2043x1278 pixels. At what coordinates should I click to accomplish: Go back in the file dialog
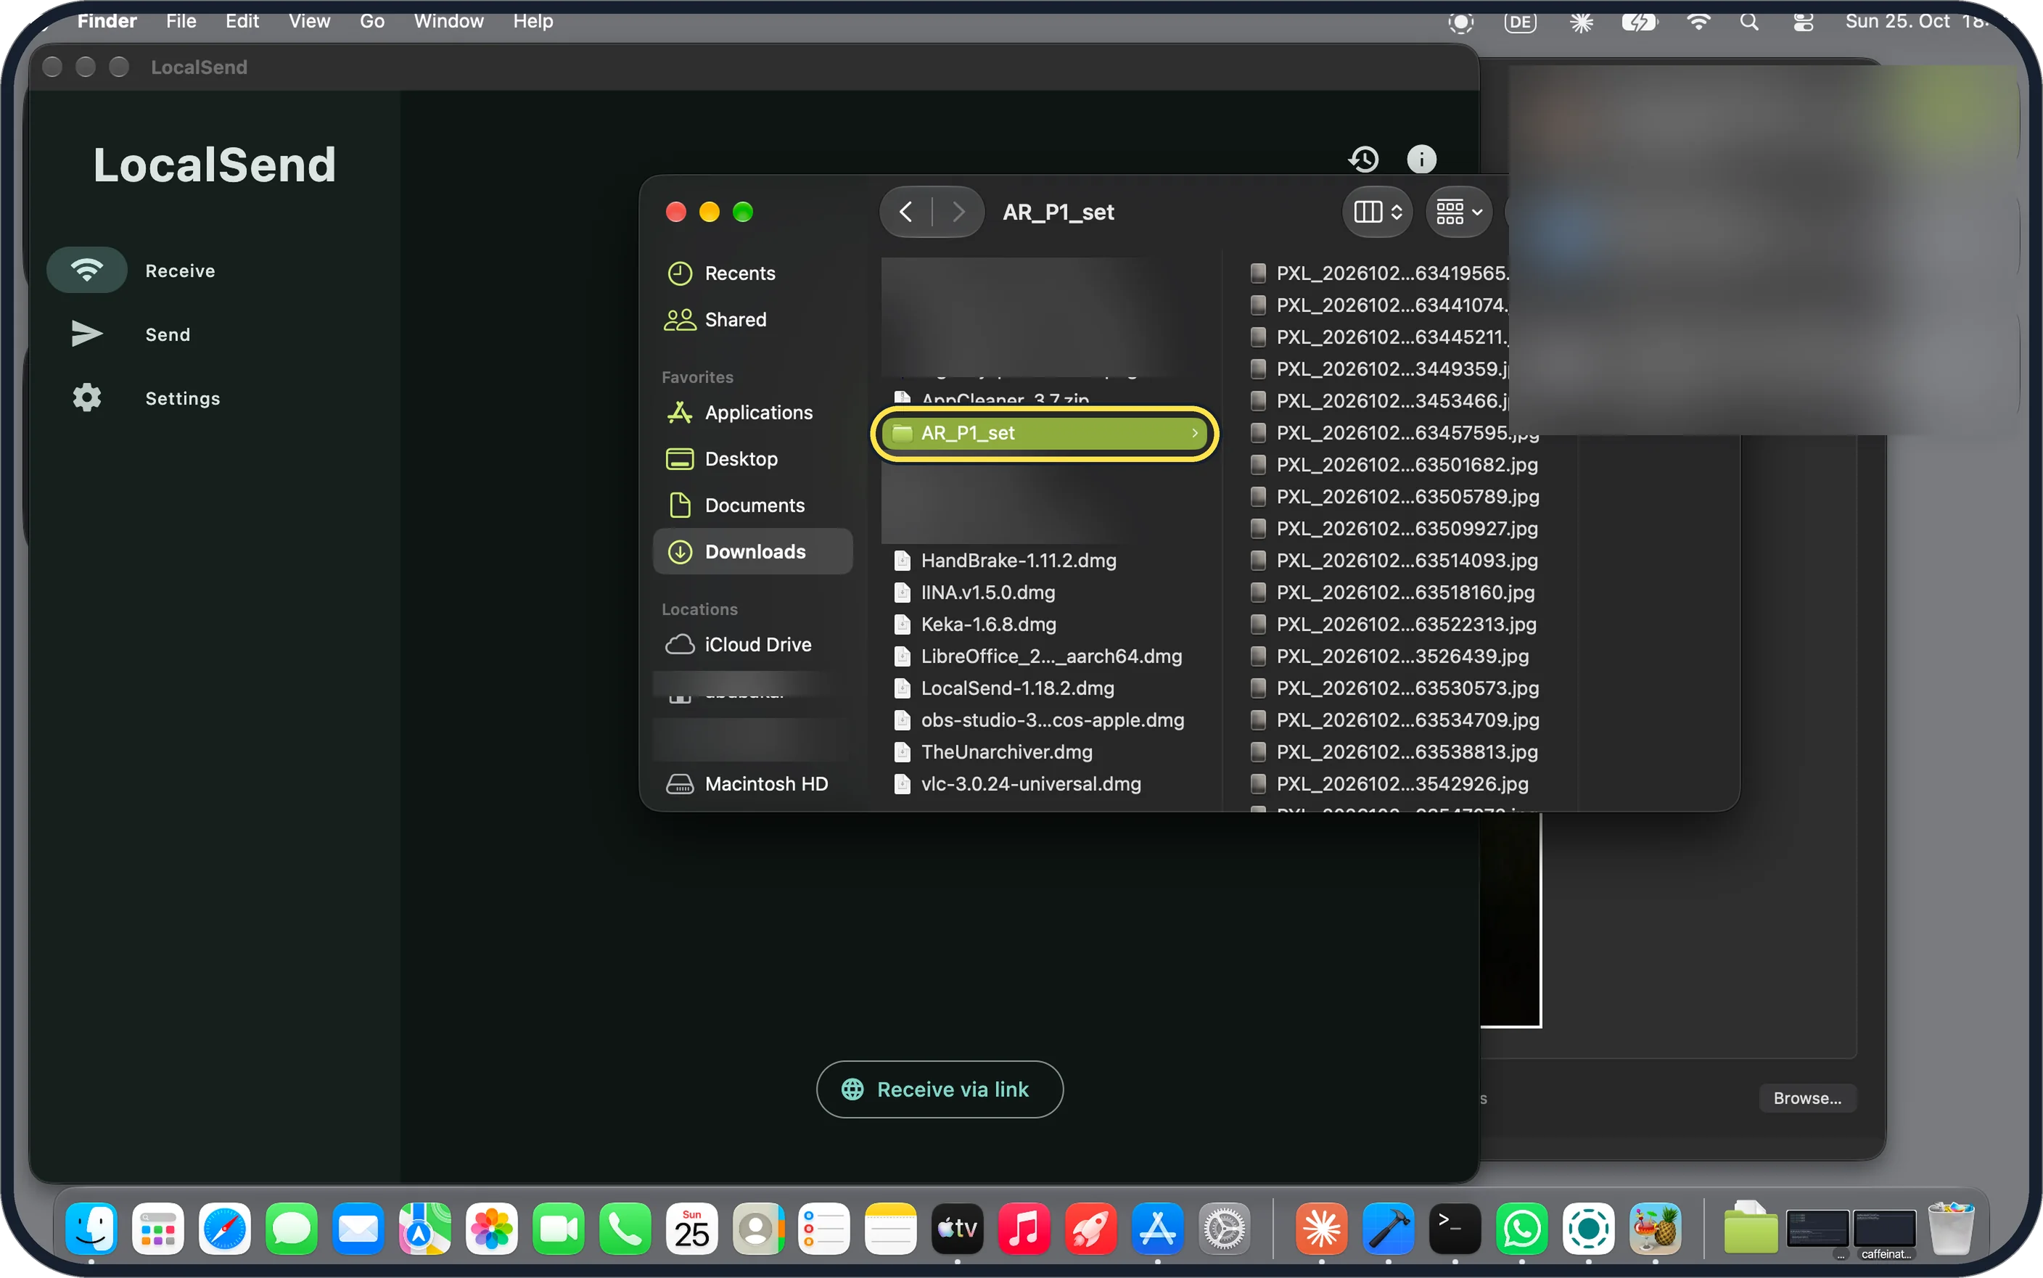(x=906, y=213)
